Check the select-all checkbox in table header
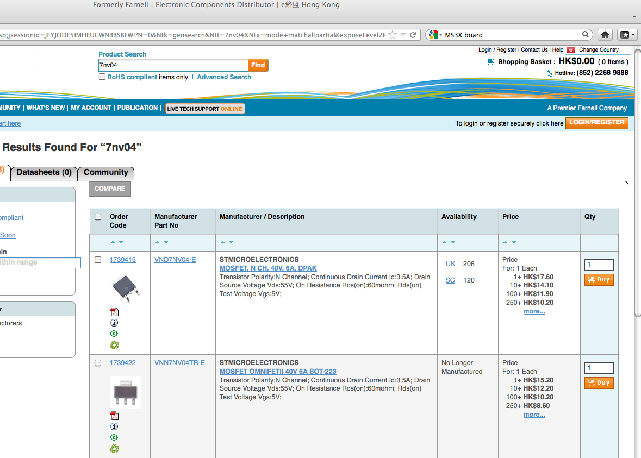The width and height of the screenshot is (641, 458). pyautogui.click(x=98, y=217)
